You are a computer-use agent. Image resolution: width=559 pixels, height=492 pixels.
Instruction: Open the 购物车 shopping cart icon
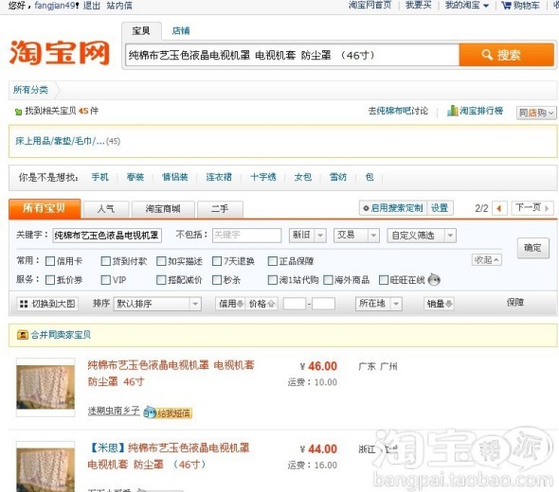coord(506,5)
